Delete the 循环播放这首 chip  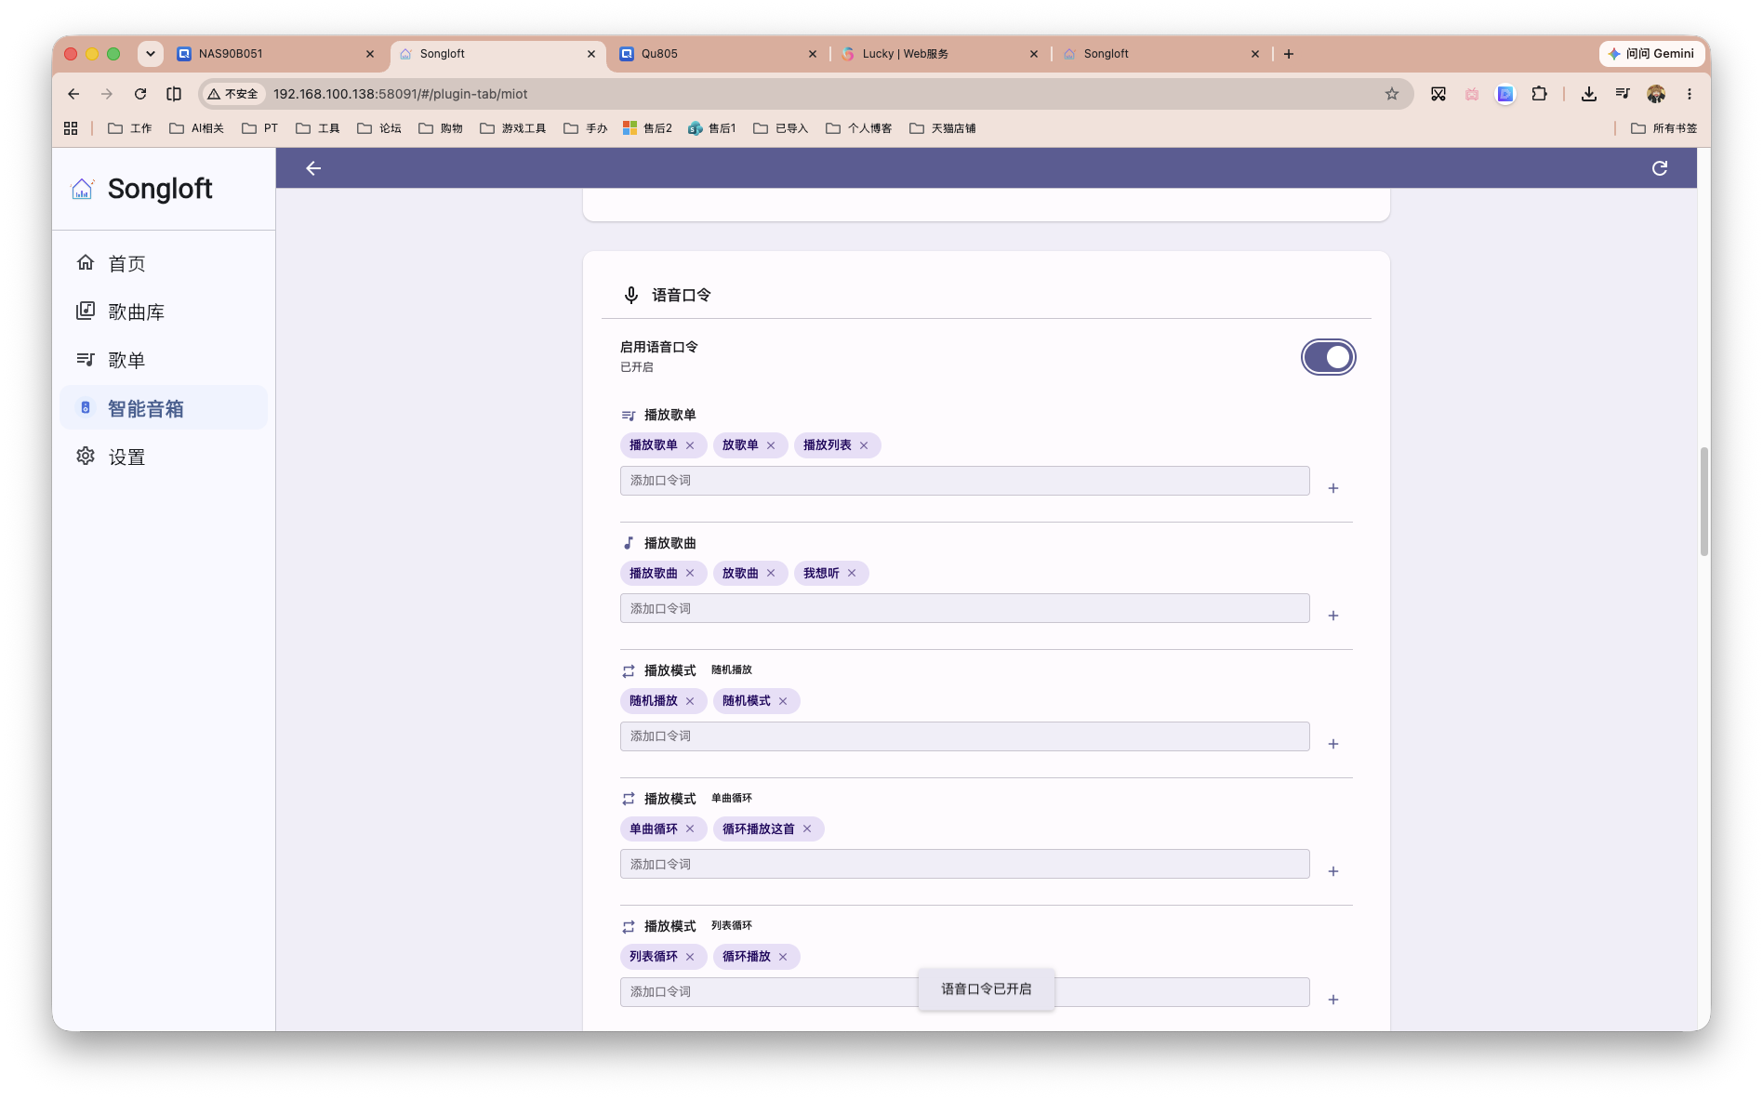click(x=807, y=829)
